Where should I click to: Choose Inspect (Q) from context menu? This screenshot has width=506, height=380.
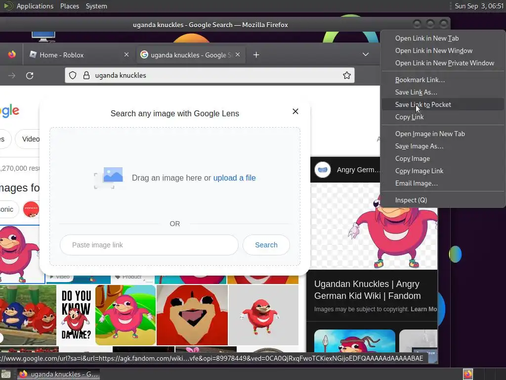click(443, 200)
